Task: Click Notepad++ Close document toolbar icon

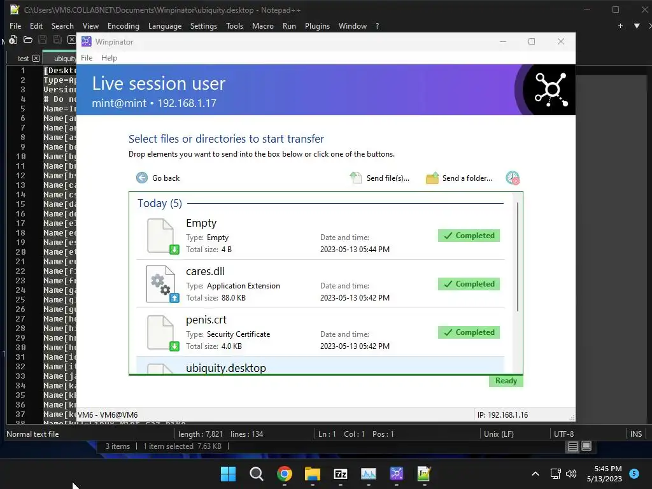Action: tap(71, 40)
